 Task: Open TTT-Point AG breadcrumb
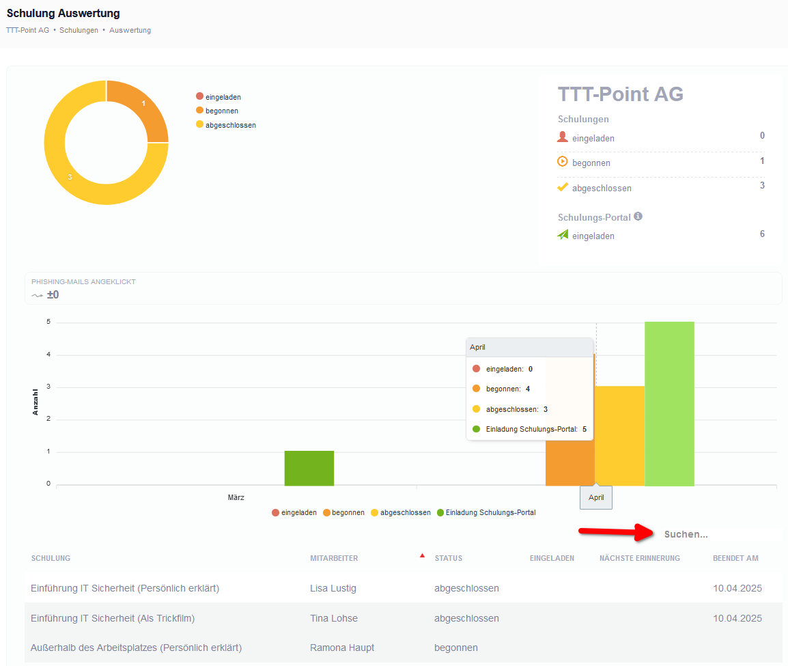click(x=27, y=30)
